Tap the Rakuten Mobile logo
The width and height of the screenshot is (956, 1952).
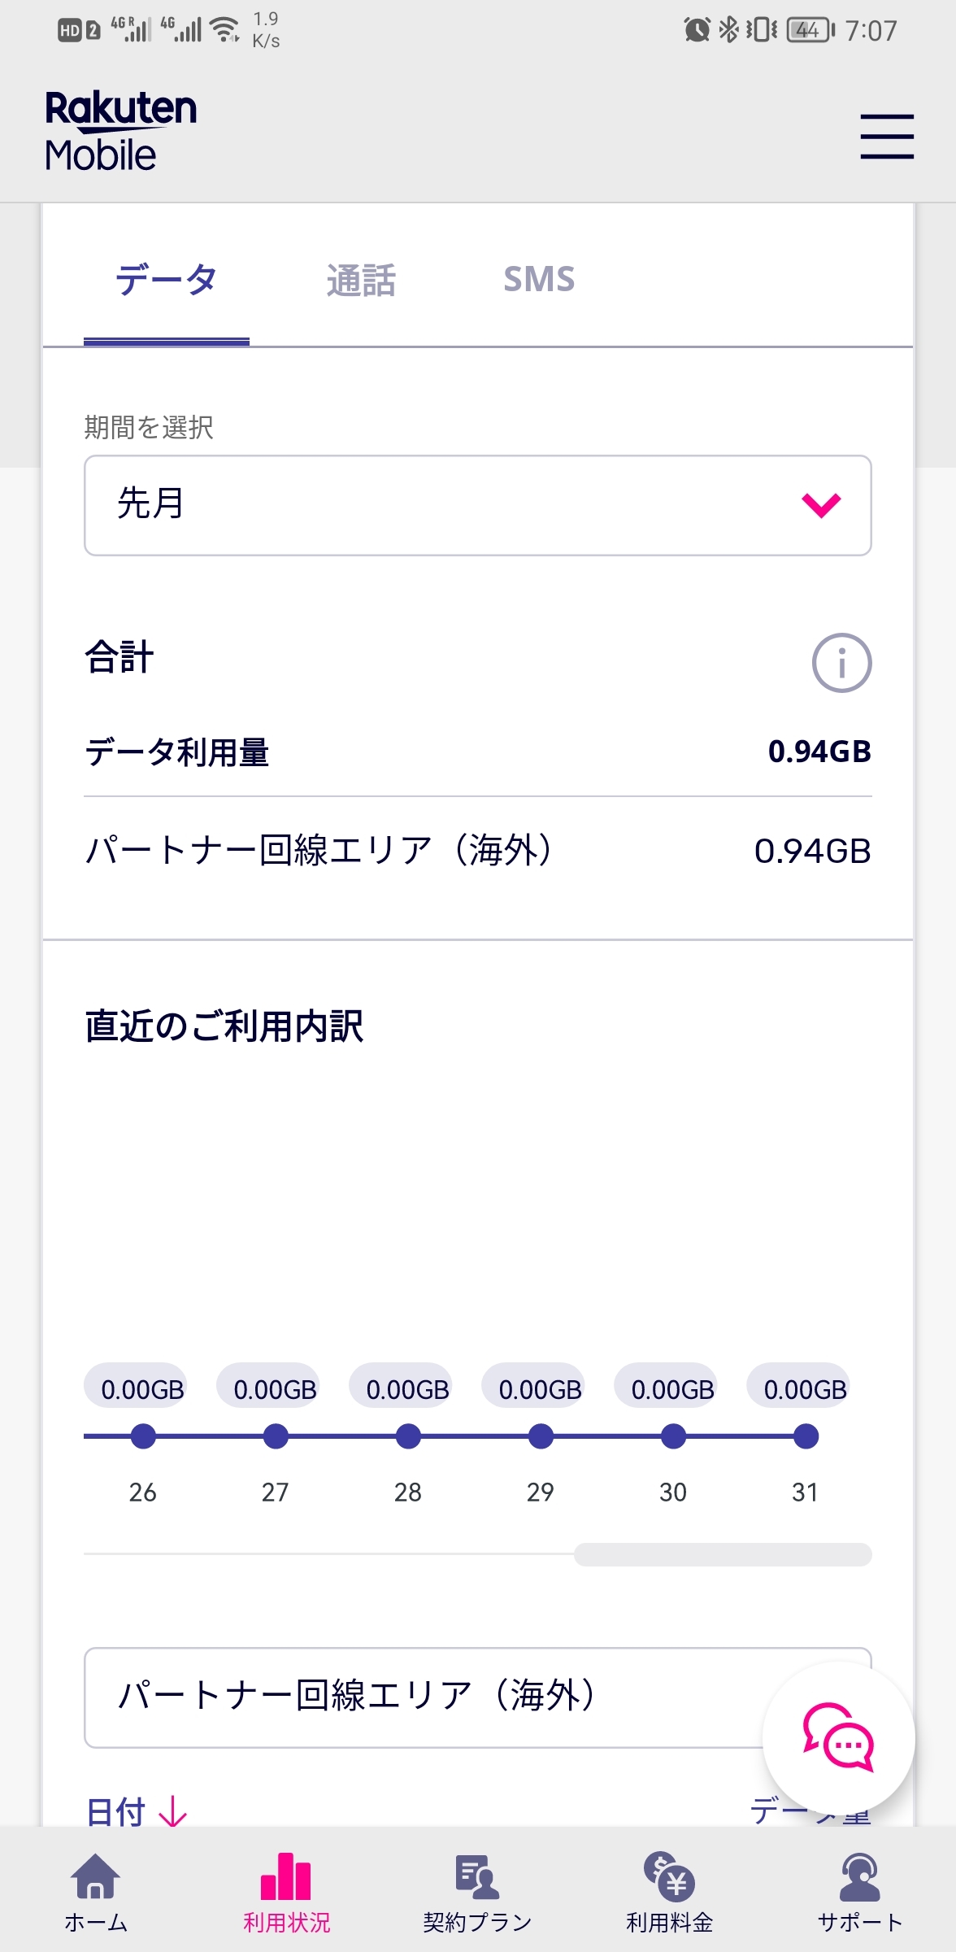[120, 131]
